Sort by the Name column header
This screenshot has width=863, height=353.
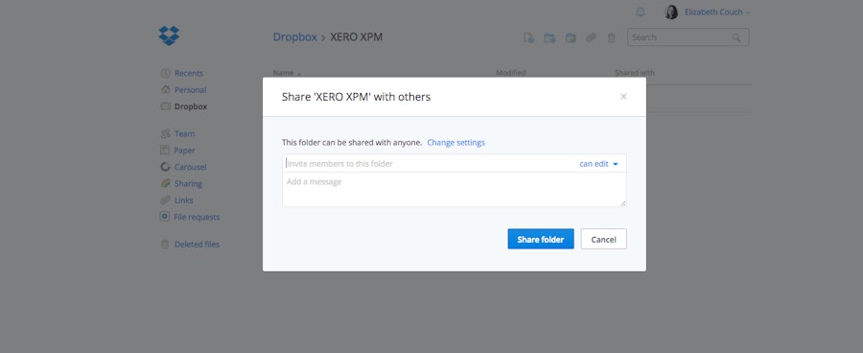point(284,73)
